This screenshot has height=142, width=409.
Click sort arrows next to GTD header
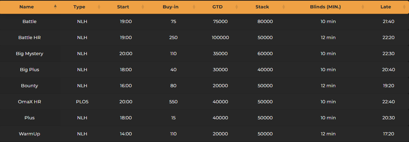(237, 7)
